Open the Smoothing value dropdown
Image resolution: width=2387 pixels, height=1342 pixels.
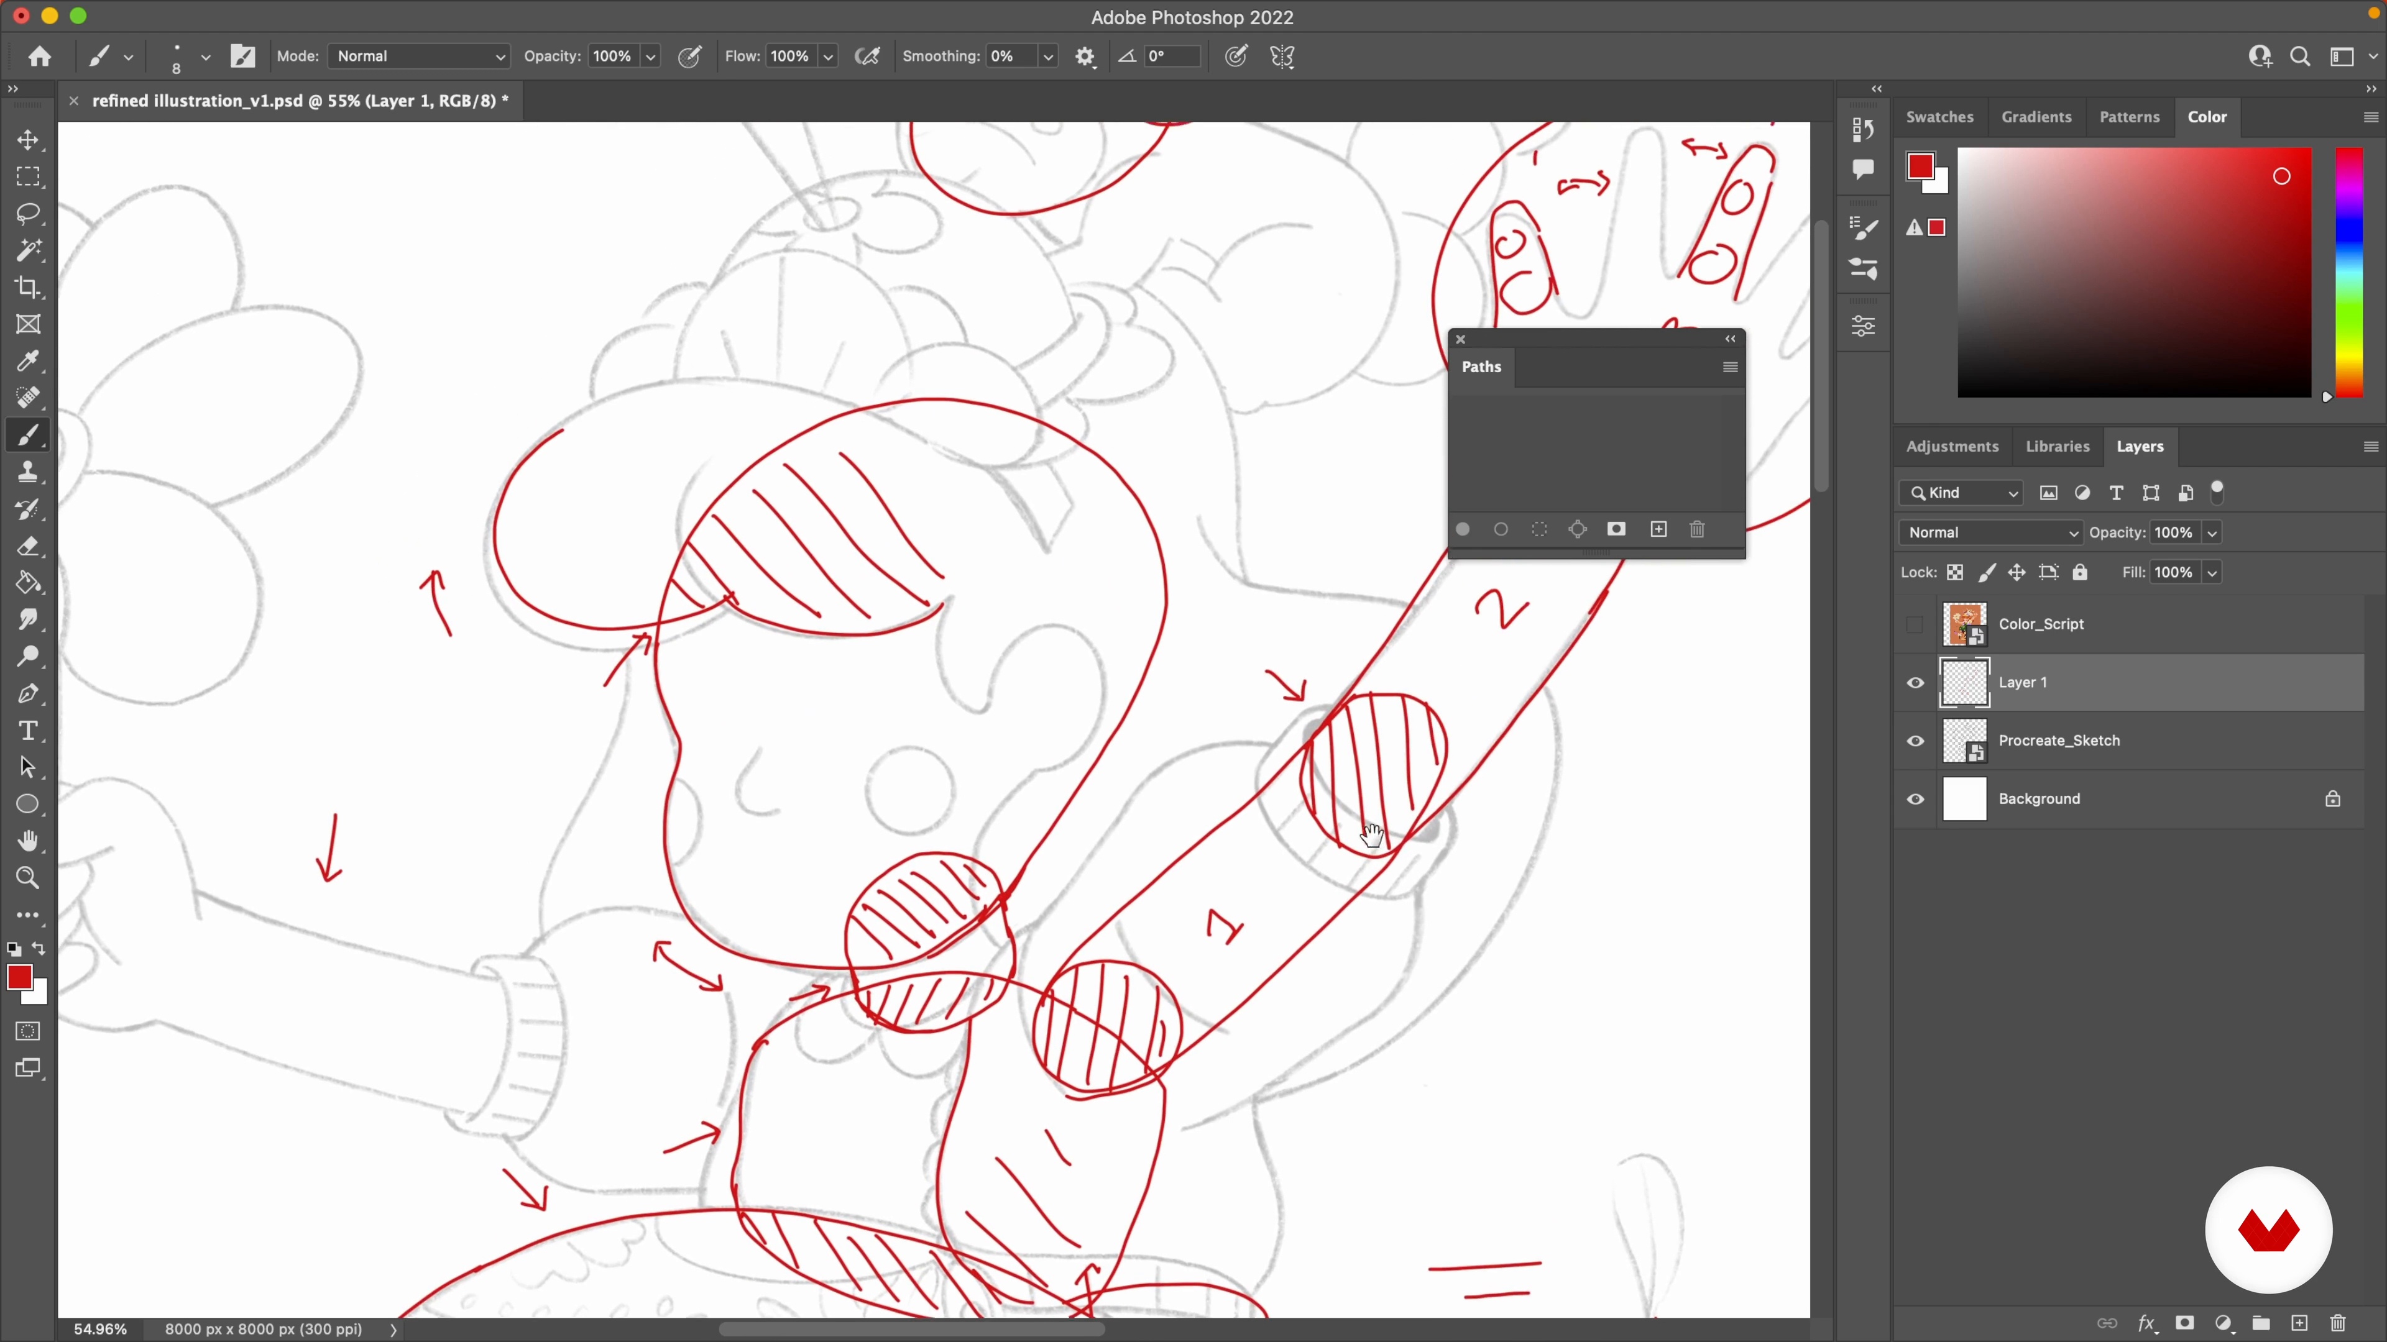click(x=1048, y=57)
